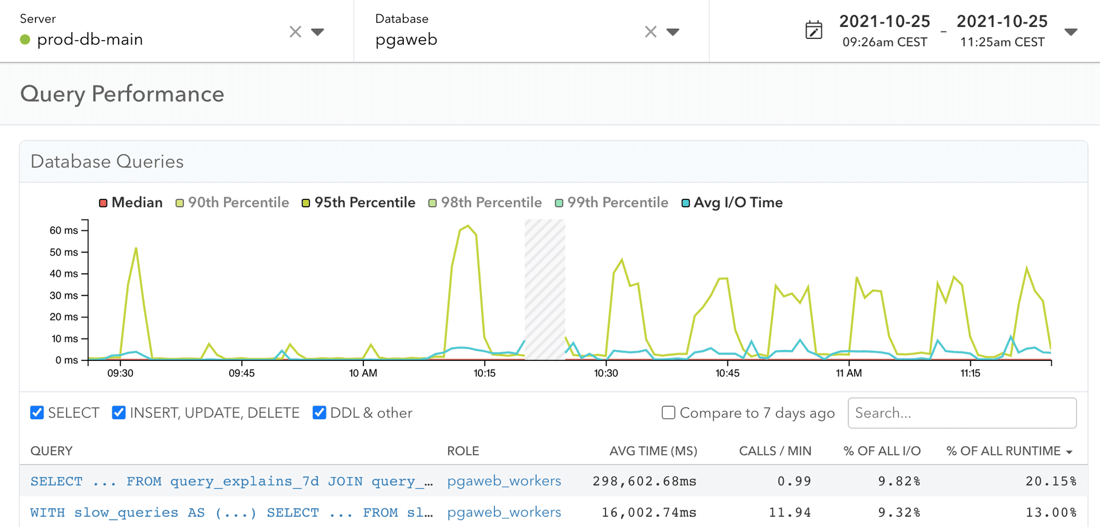This screenshot has height=527, width=1100.
Task: Uncheck the DDL & other checkbox
Action: tap(319, 412)
